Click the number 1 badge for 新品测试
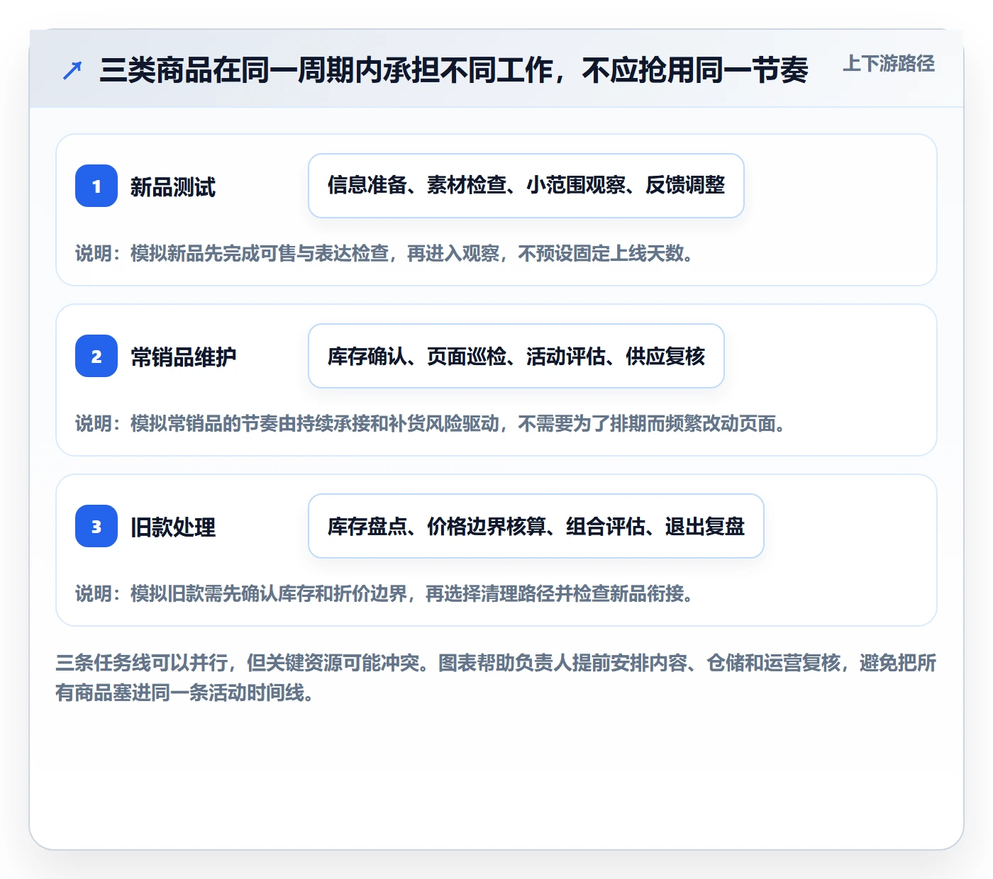This screenshot has height=879, width=993. pyautogui.click(x=96, y=186)
